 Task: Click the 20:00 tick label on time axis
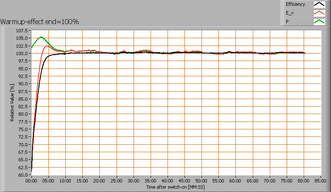click(99, 181)
